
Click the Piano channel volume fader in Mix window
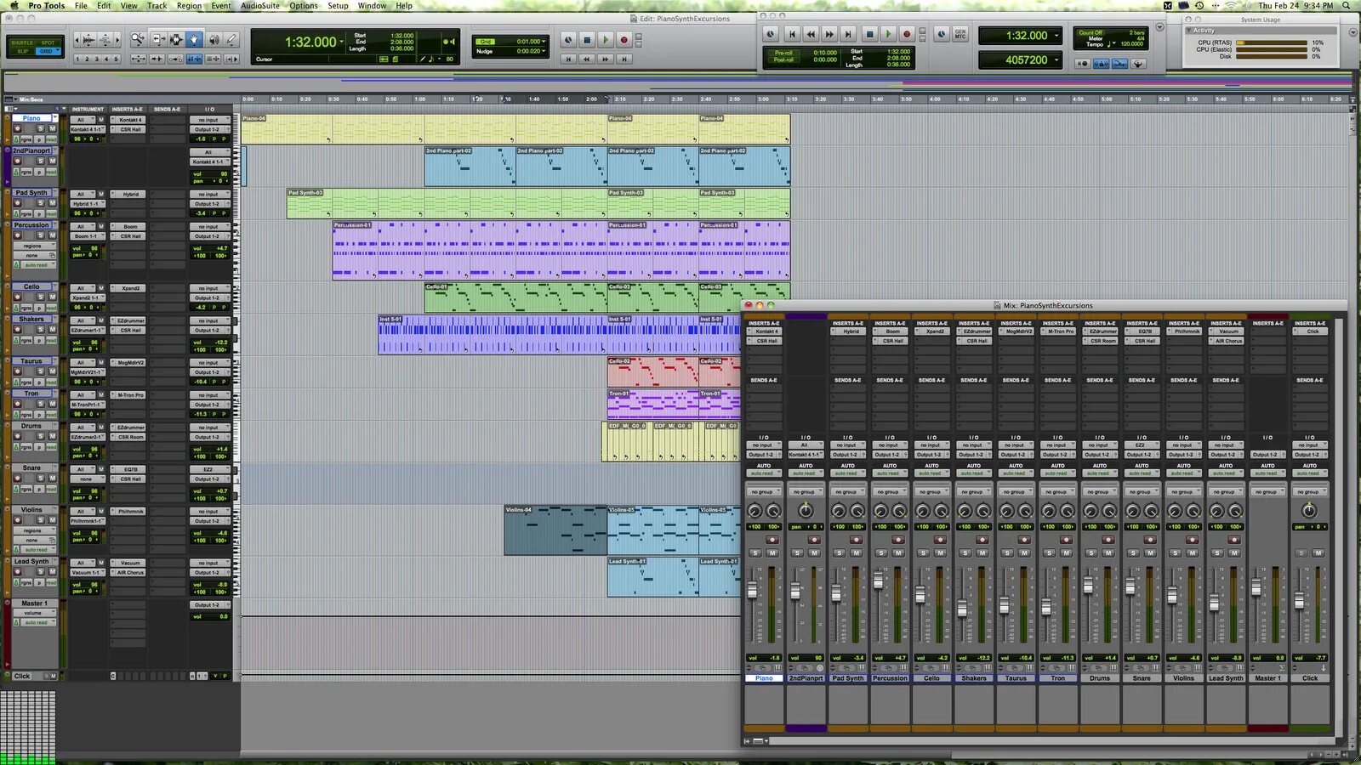pyautogui.click(x=752, y=590)
